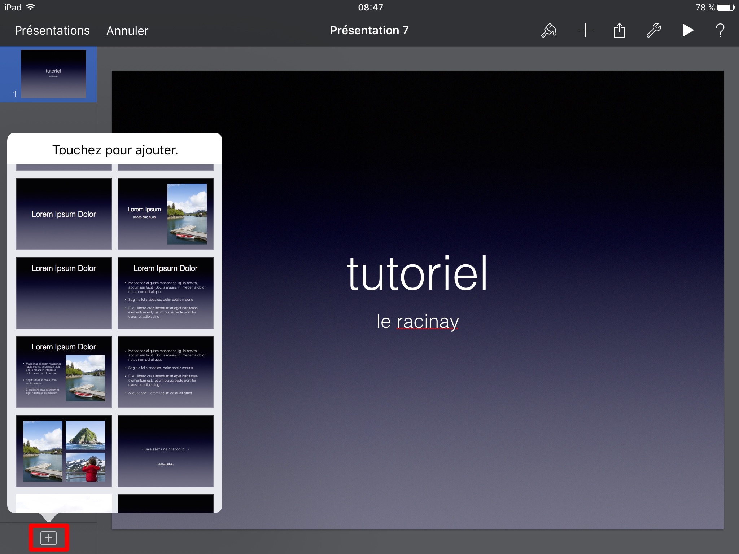
Task: Select slide 1 thumbnail in navigator
Action: (x=53, y=74)
